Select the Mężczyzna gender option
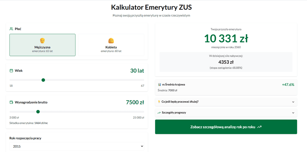Viewport: 307px width, 152px height. 42,45
